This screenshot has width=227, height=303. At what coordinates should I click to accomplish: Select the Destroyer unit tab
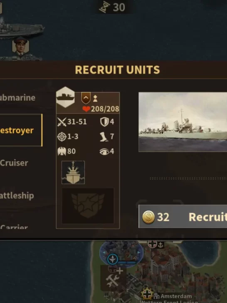(21, 130)
